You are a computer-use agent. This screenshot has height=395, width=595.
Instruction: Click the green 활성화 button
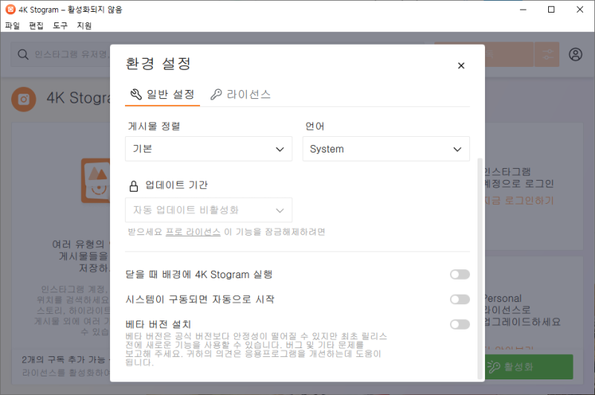click(529, 367)
